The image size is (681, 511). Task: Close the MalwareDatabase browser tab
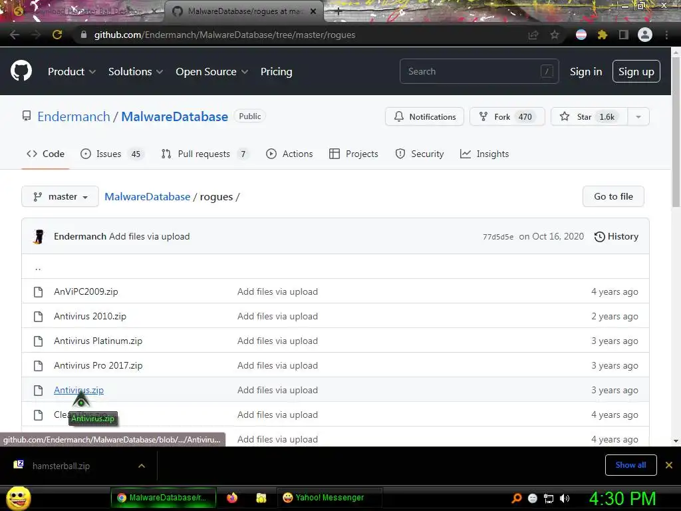pos(313,11)
